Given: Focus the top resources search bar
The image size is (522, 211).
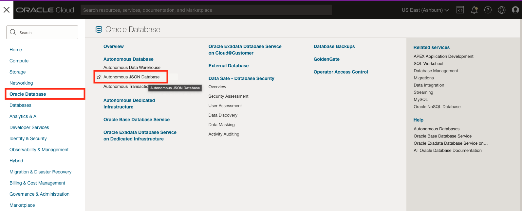Looking at the screenshot, I should pyautogui.click(x=206, y=10).
